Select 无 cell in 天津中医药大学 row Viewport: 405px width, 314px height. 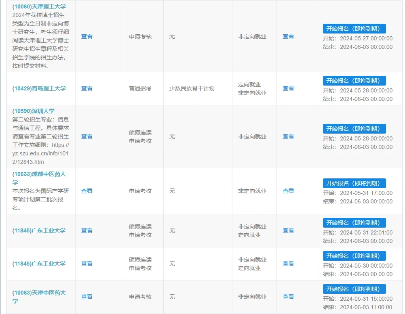[x=172, y=297]
